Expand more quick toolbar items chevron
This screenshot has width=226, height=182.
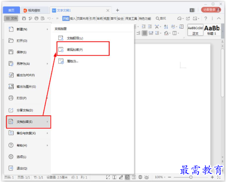click(57, 18)
